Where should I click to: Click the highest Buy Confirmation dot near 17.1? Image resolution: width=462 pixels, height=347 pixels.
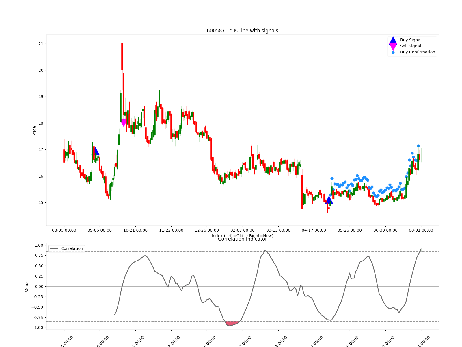[x=418, y=146]
